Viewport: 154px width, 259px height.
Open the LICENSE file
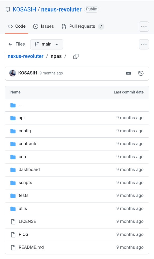pos(27,221)
